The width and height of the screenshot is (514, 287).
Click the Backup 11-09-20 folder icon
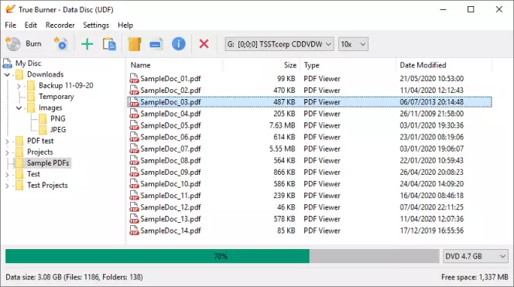click(x=31, y=86)
